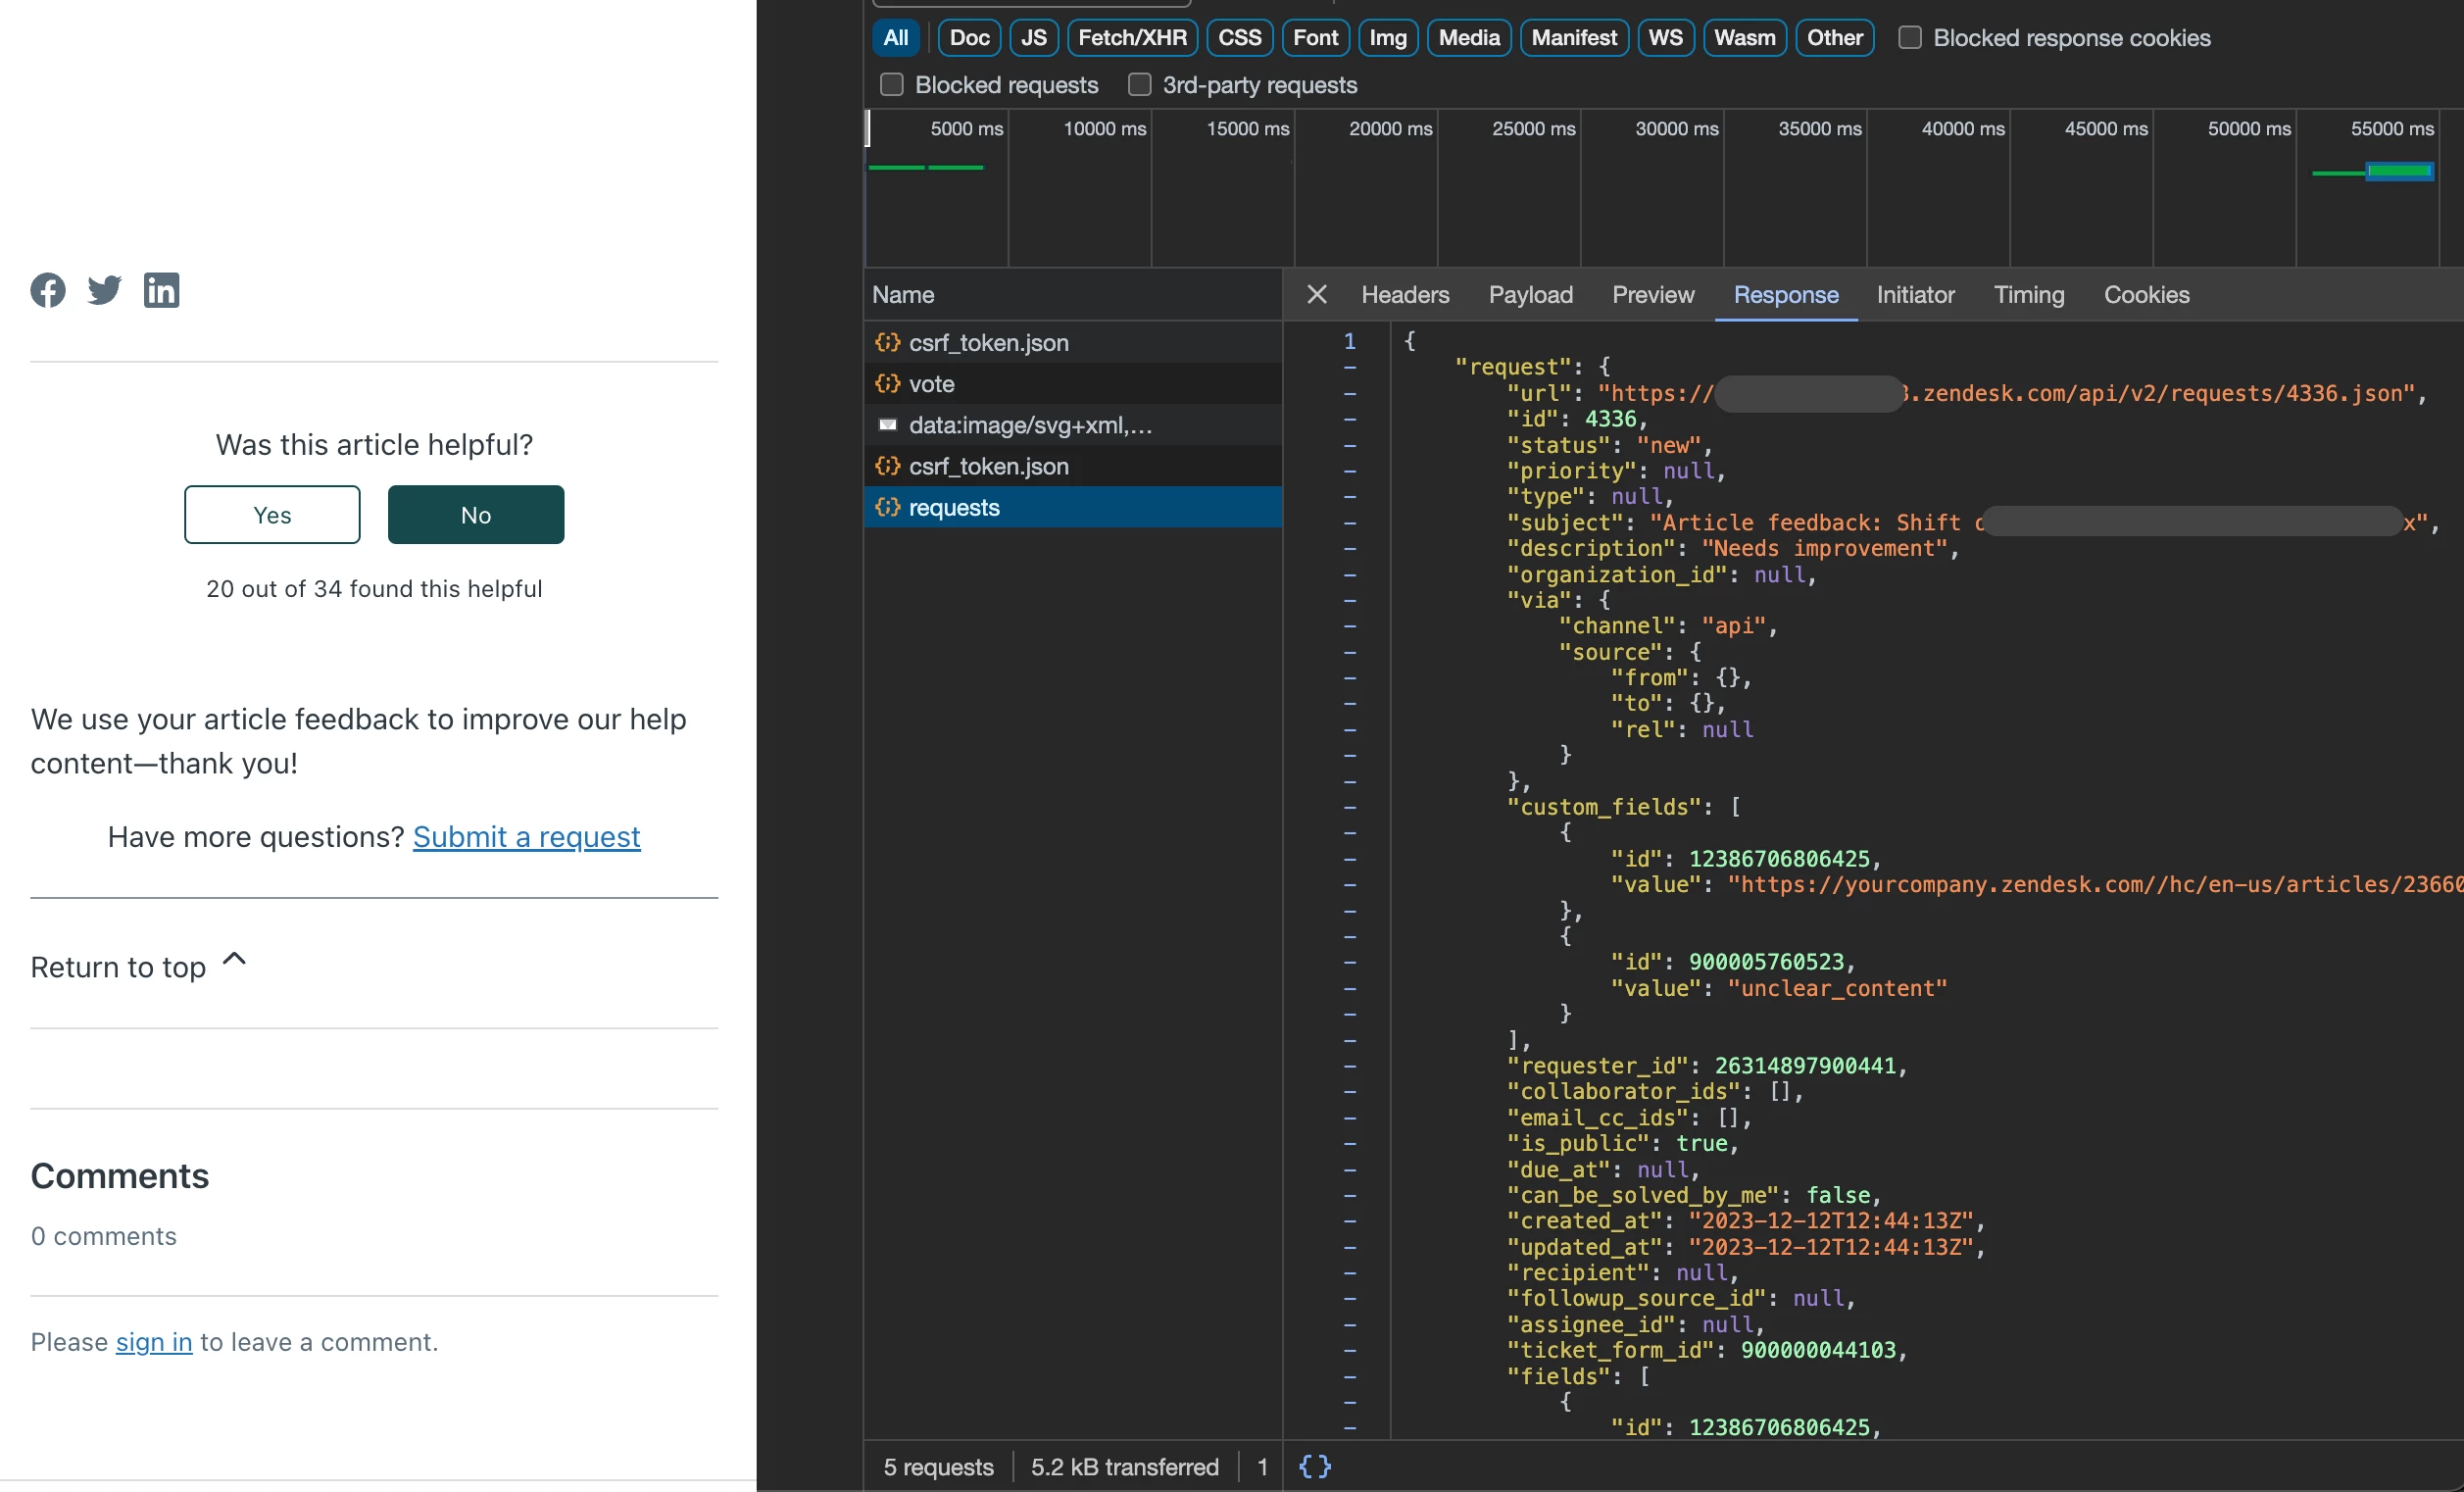Share article via Twitter icon
This screenshot has width=2464, height=1492.
pos(104,290)
